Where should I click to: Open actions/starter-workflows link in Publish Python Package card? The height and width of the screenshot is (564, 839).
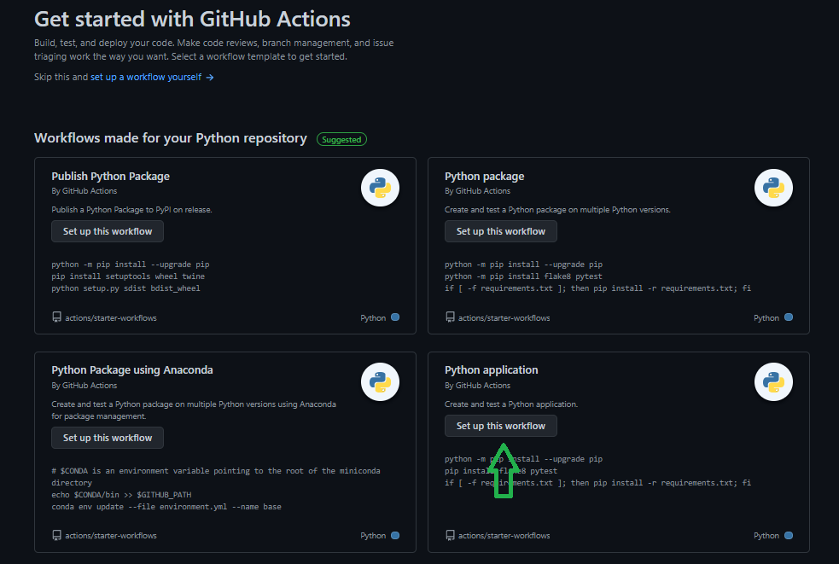111,318
